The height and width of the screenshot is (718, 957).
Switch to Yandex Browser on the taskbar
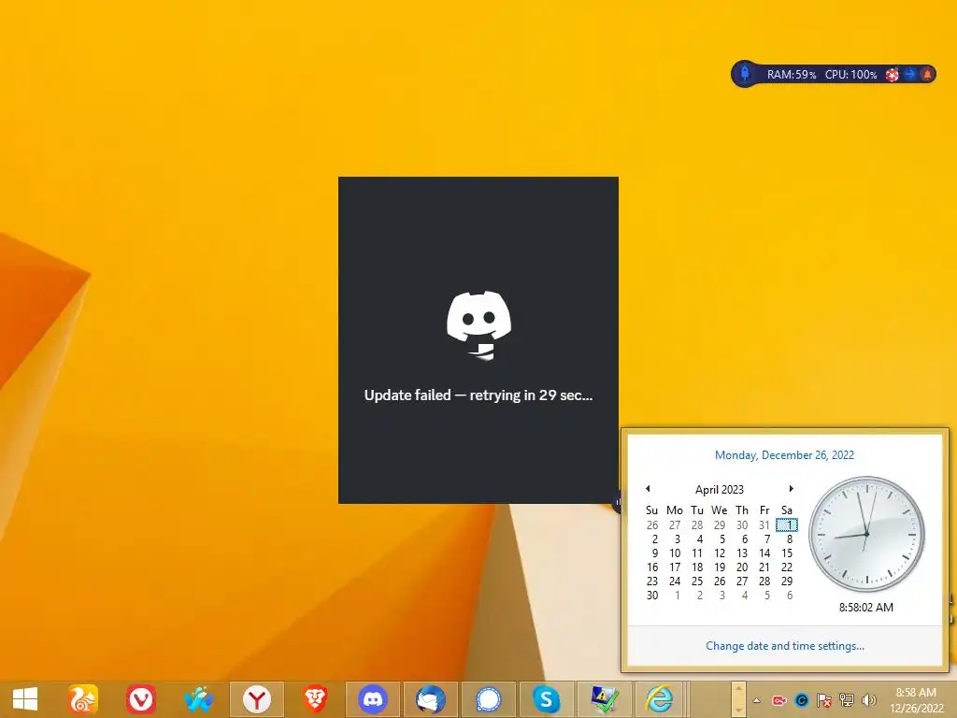pyautogui.click(x=257, y=699)
